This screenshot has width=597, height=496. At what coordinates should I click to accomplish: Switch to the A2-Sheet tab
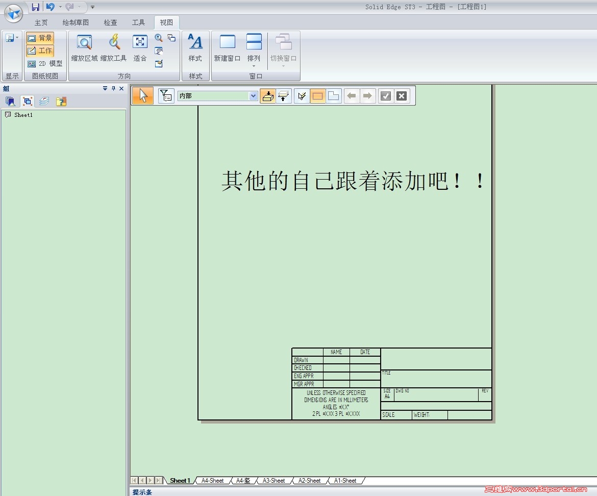309,480
